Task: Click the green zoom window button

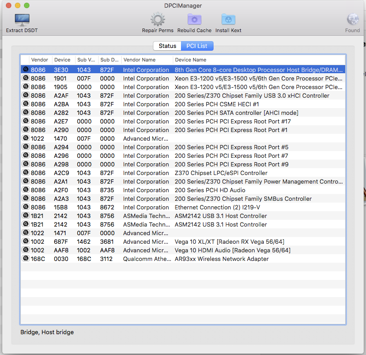Action: point(27,5)
